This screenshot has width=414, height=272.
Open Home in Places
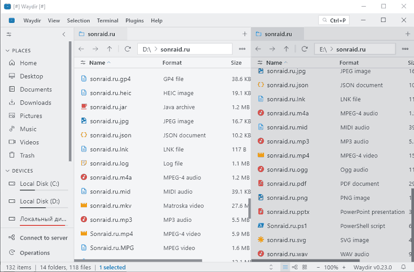[x=28, y=63]
